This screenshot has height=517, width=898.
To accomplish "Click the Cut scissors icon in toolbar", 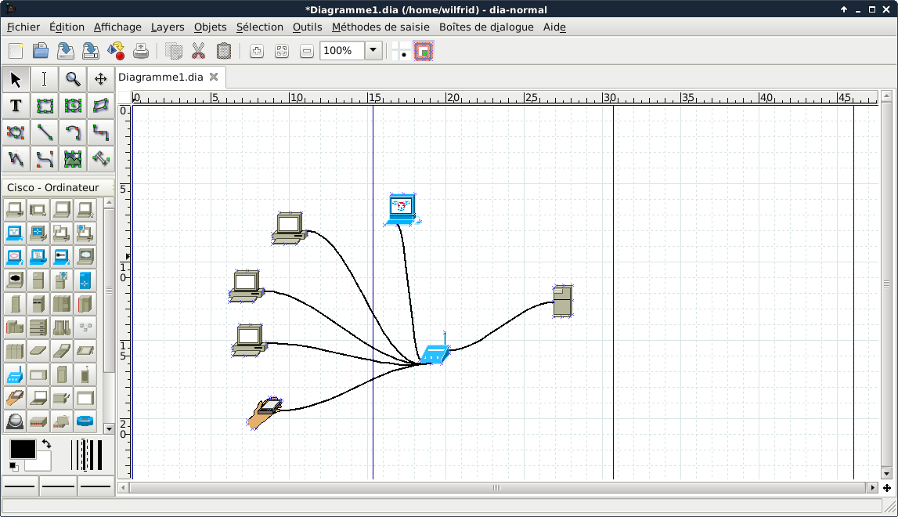I will point(198,51).
